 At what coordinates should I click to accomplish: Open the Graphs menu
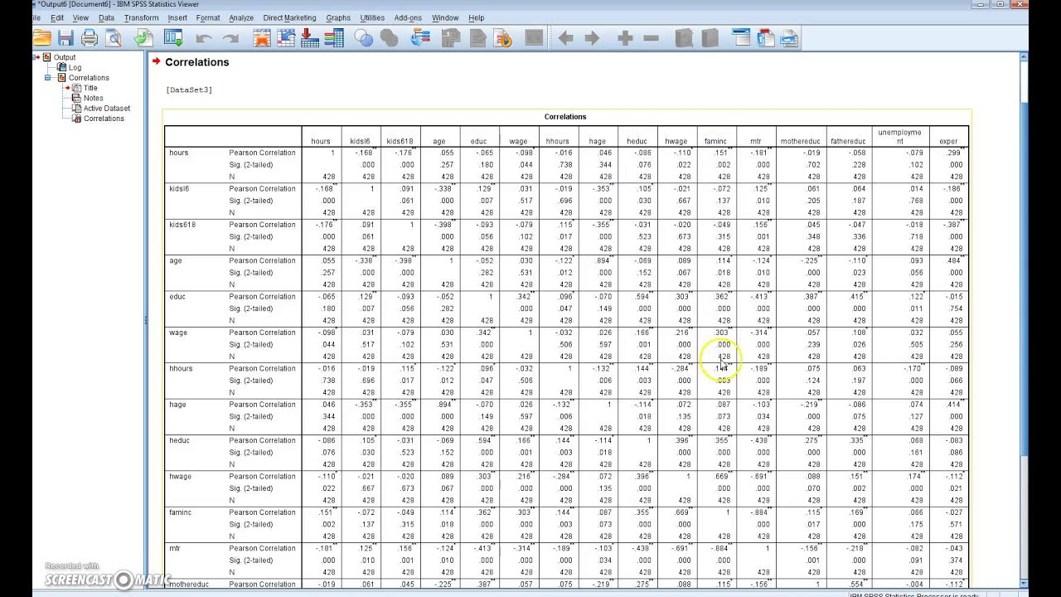pyautogui.click(x=338, y=17)
